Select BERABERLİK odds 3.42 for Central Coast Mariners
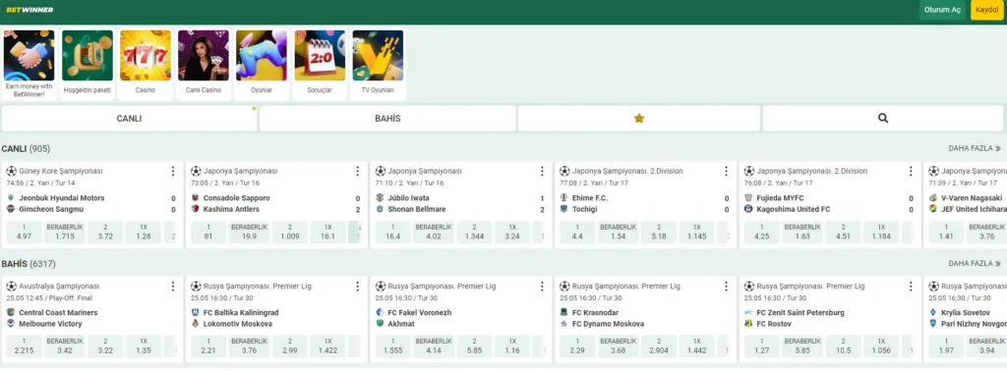This screenshot has height=371, width=1007. pos(64,346)
